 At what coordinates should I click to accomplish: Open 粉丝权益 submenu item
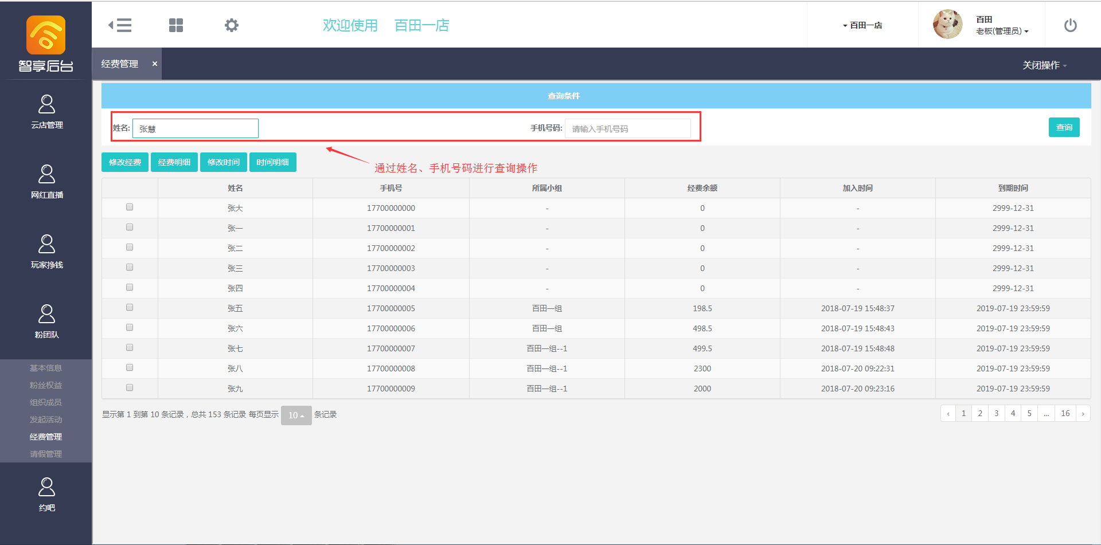(46, 385)
